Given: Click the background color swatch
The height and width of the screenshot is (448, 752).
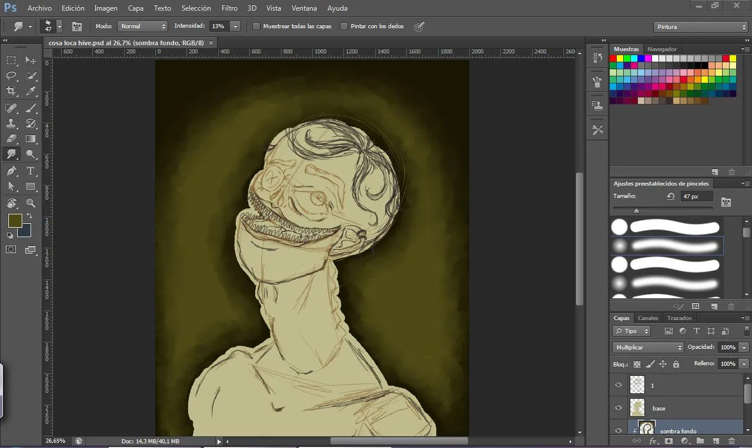Looking at the screenshot, I should coord(25,231).
